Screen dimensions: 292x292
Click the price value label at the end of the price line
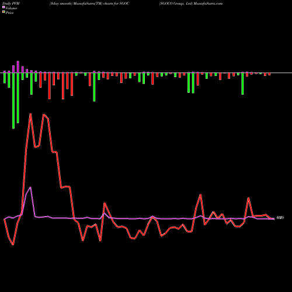280,218
